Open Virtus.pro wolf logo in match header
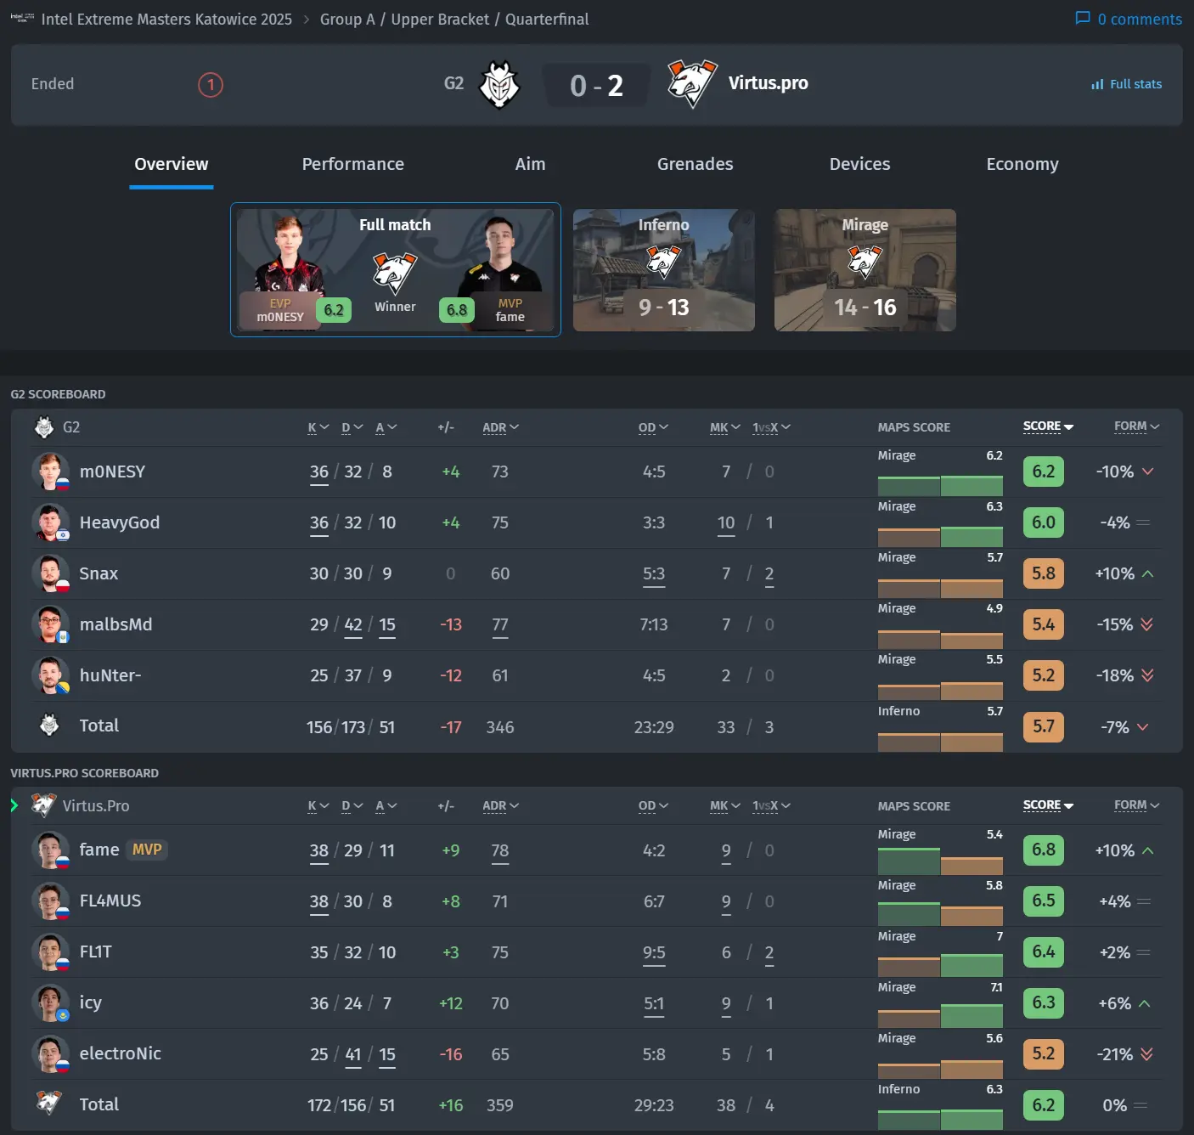This screenshot has height=1135, width=1194. (x=692, y=83)
